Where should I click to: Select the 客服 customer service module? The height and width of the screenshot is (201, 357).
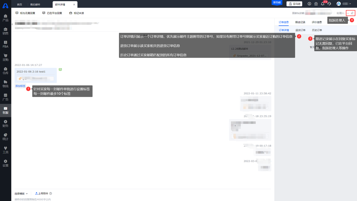5,110
